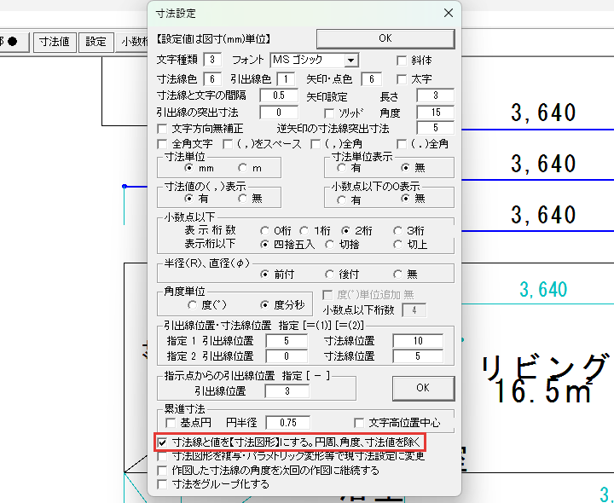Enable the 斜体 checkbox
The width and height of the screenshot is (614, 503).
pyautogui.click(x=402, y=61)
